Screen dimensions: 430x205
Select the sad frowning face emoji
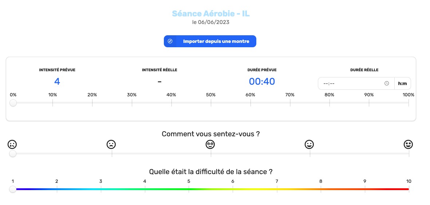click(111, 144)
